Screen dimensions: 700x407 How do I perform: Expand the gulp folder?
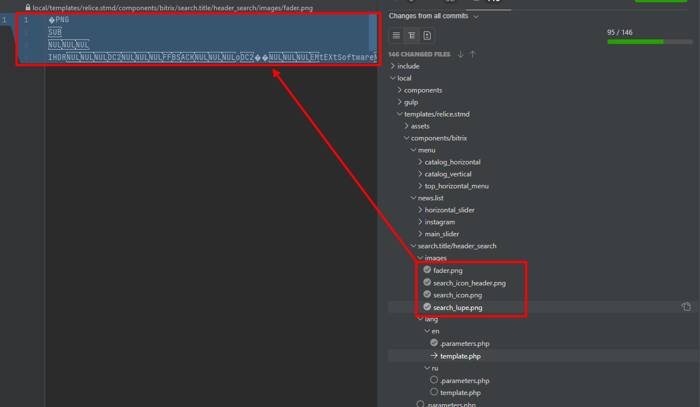tap(399, 102)
